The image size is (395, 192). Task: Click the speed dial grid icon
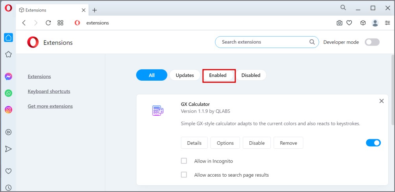click(x=61, y=23)
